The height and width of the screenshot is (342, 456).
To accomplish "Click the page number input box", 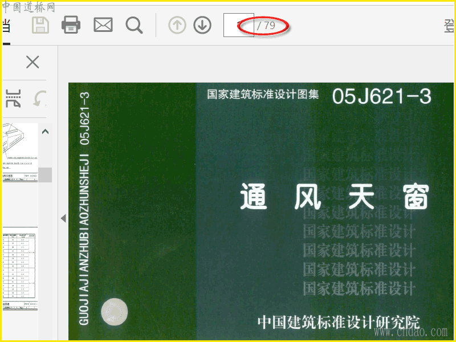I will [x=238, y=25].
